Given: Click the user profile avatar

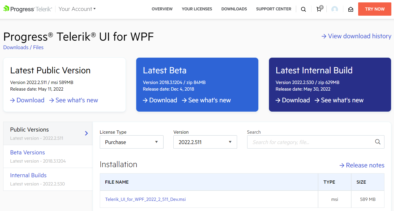Looking at the screenshot, I should point(335,9).
